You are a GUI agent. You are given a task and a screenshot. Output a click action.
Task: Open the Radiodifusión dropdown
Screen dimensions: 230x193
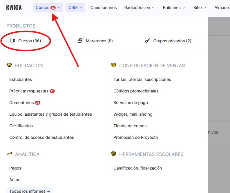139,8
